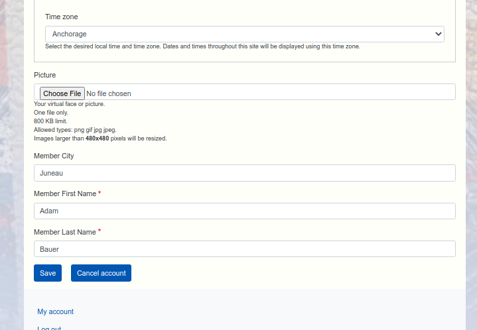The height and width of the screenshot is (330, 477).
Task: Click the Cancel account button
Action: click(x=101, y=273)
